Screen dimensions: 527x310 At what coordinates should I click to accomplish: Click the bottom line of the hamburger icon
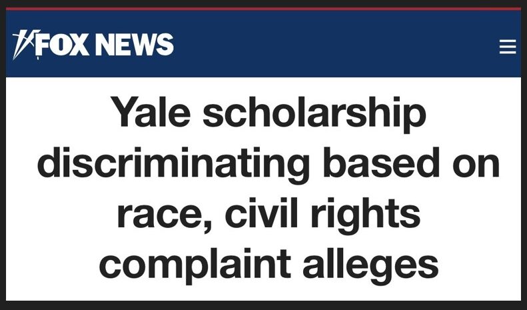[508, 52]
